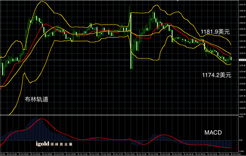246x156 pixels.
Task: Click the divider between price chart and MACD panel
Action: [x=119, y=115]
